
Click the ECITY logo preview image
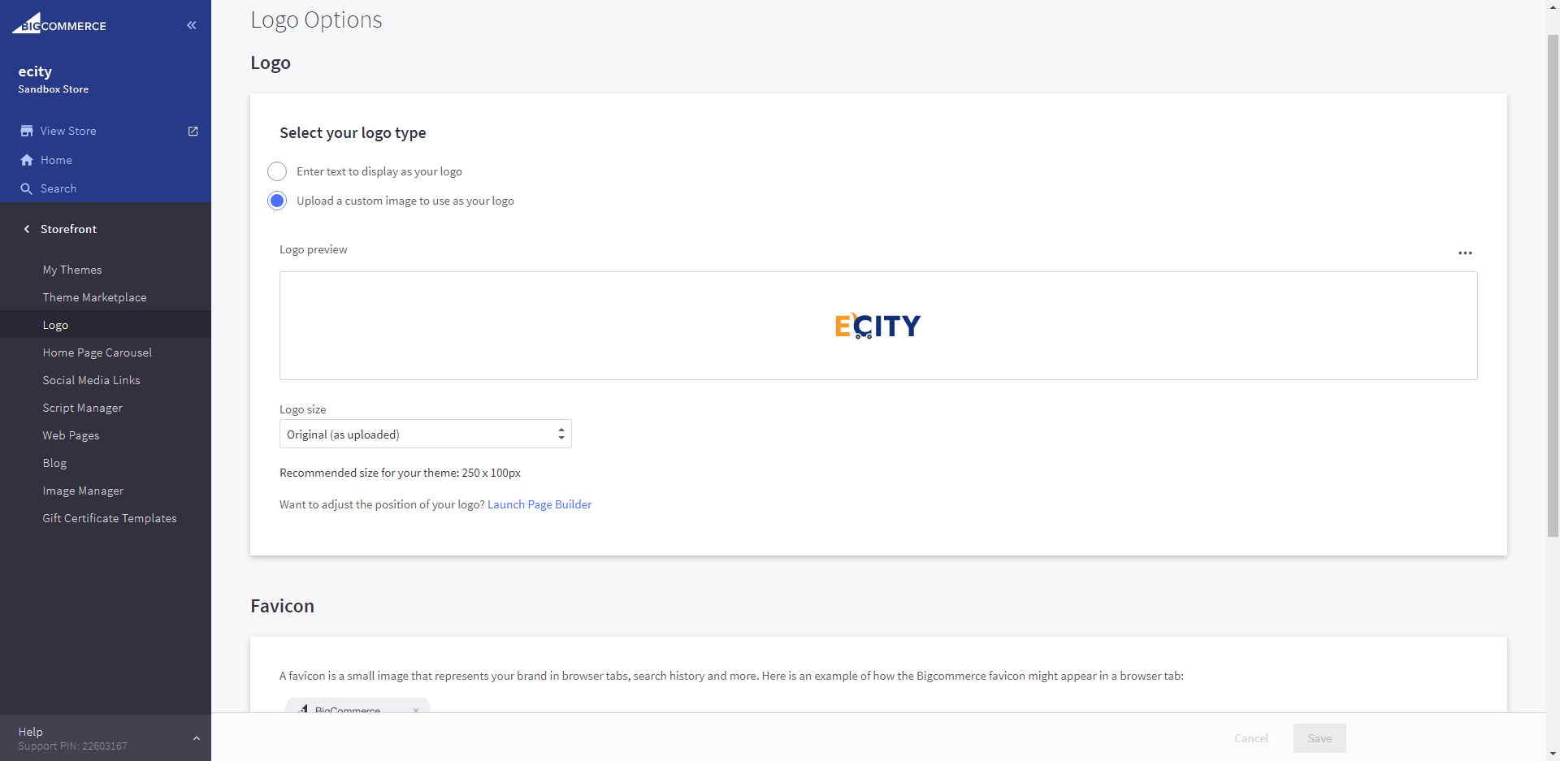click(x=877, y=326)
